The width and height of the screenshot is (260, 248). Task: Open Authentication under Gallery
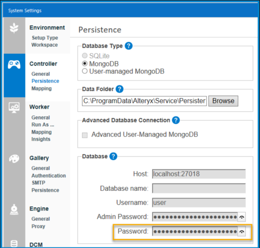[x=49, y=176]
